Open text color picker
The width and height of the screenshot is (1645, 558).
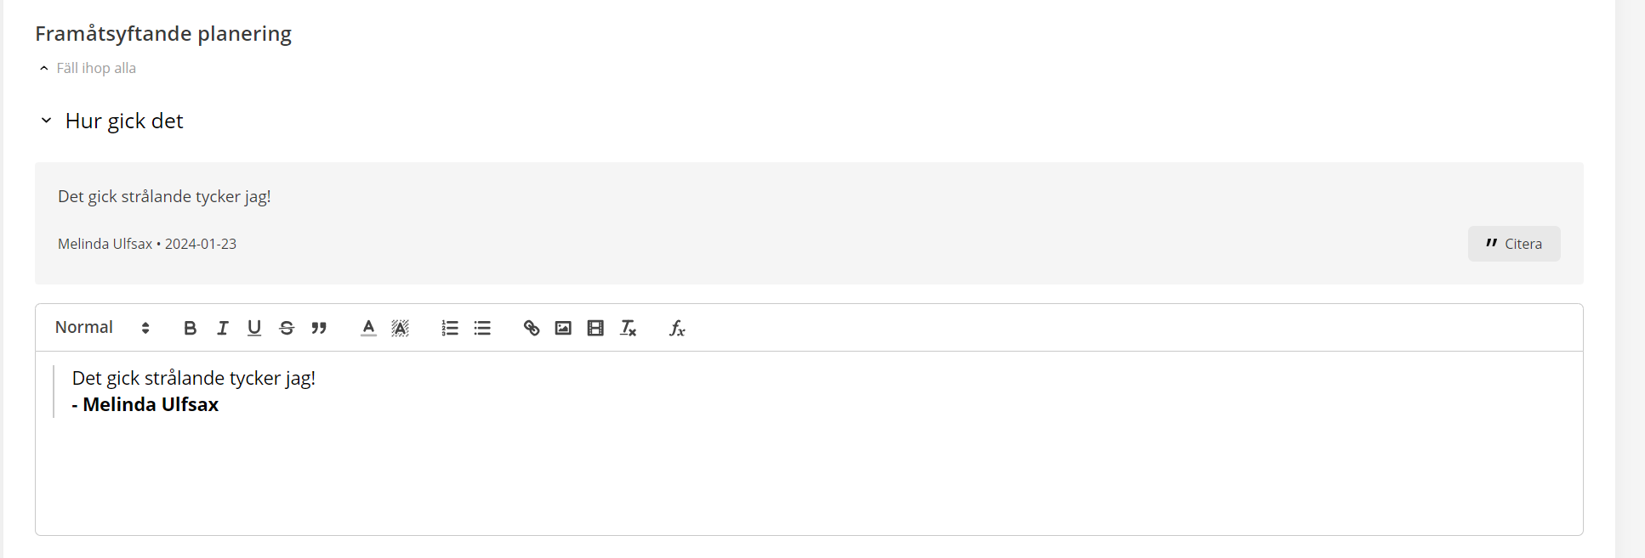click(x=368, y=328)
